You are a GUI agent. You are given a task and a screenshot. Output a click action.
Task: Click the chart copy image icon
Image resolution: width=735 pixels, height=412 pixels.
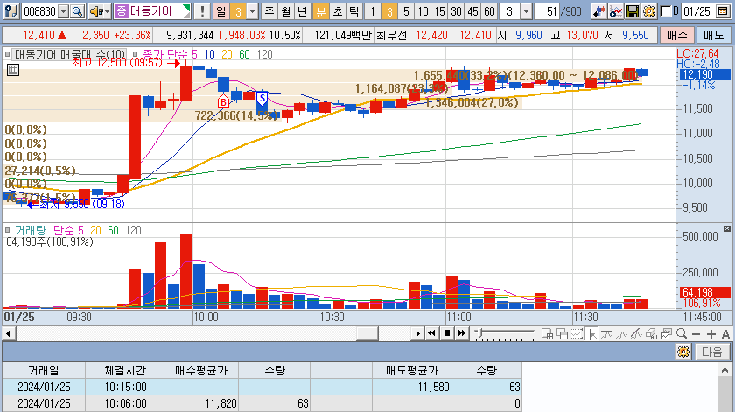click(x=666, y=334)
